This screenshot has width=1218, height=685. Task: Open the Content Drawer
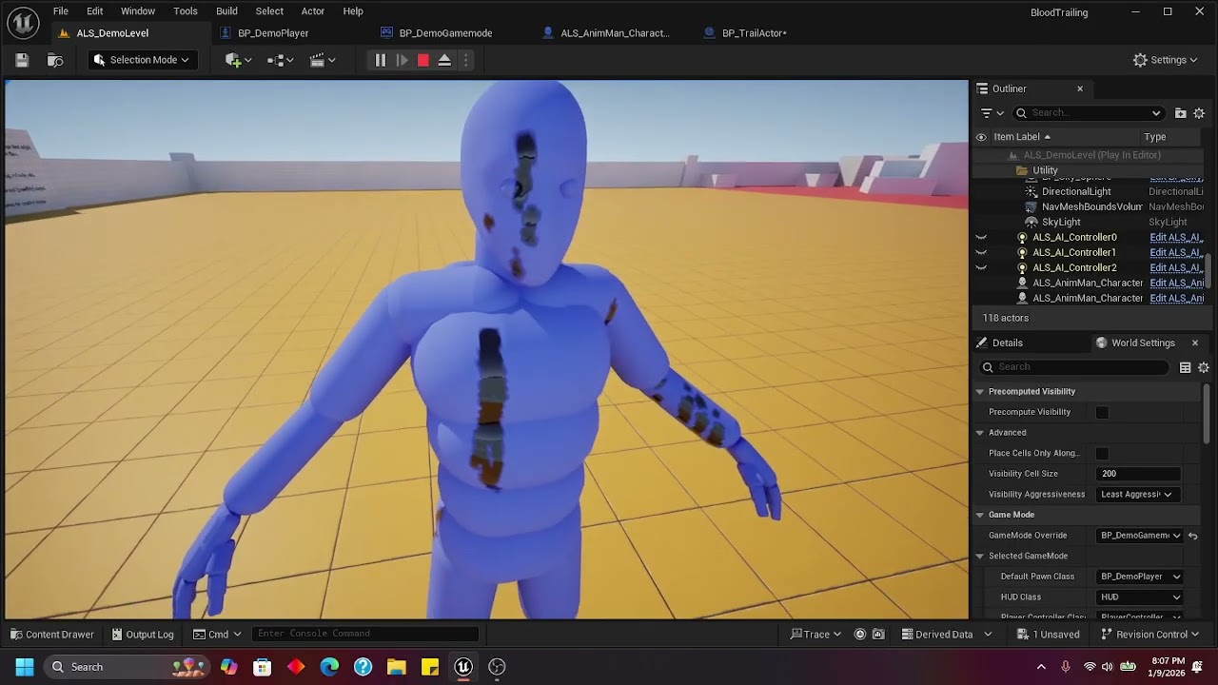(x=52, y=635)
